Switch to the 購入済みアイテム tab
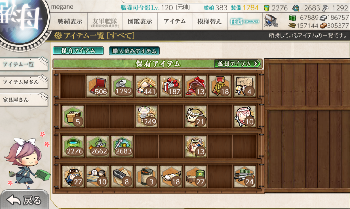Viewport: 350px width, 209px height. coord(134,51)
